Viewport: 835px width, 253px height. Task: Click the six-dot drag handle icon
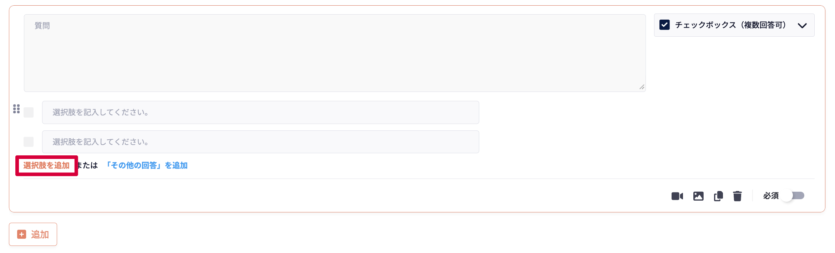click(16, 109)
